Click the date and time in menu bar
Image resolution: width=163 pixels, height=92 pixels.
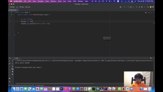pos(145,1)
